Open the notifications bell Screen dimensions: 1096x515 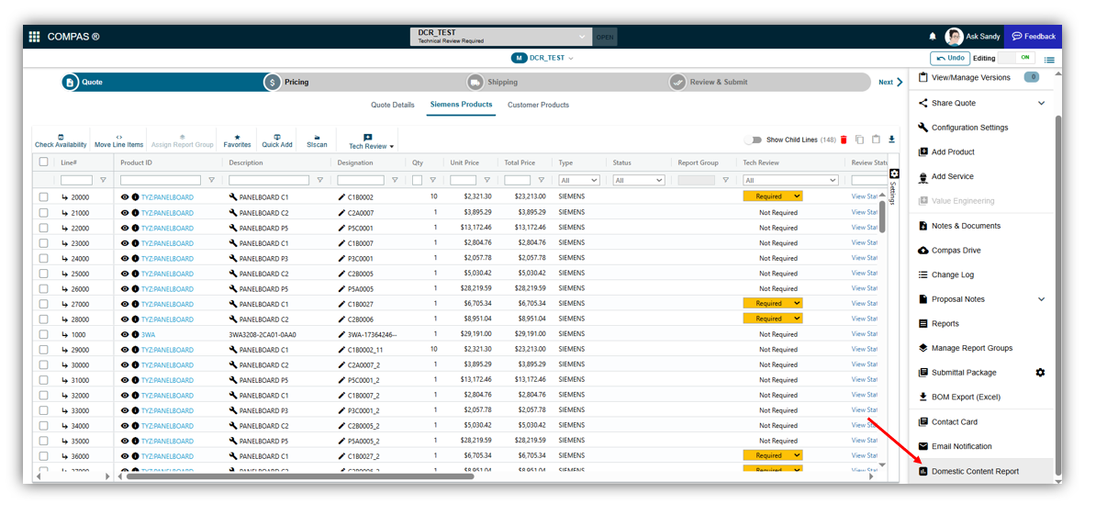coord(933,37)
